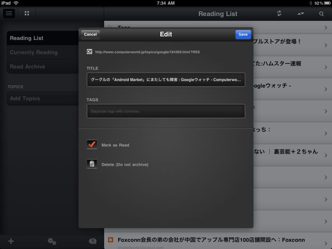Switch to the grid view icon
The width and height of the screenshot is (332, 249).
[x=26, y=13]
